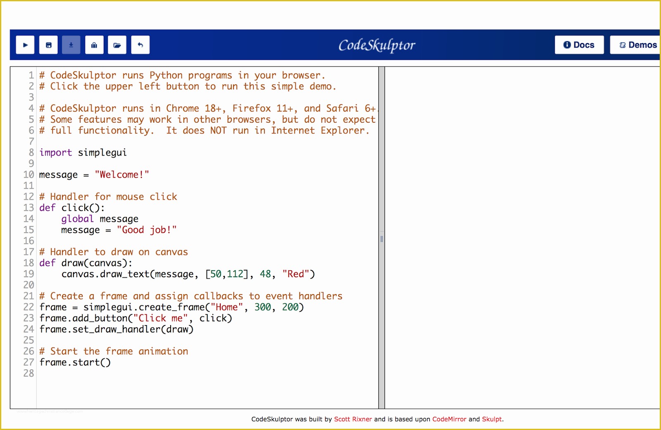Click the frame.add_button code line

[x=136, y=318]
